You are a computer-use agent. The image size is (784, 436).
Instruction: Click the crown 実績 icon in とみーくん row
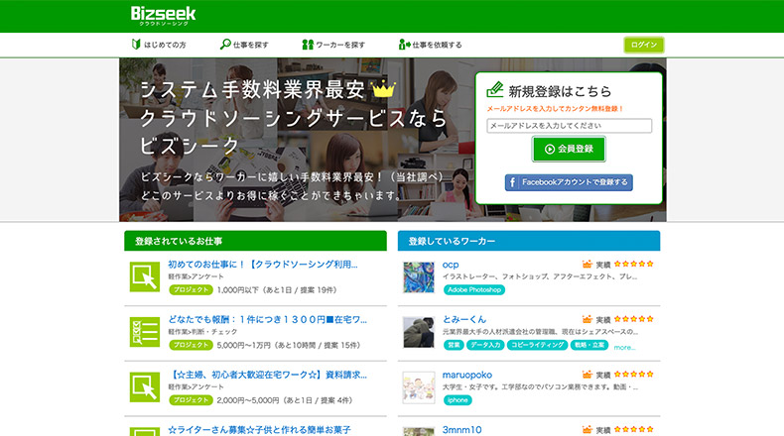tap(587, 319)
